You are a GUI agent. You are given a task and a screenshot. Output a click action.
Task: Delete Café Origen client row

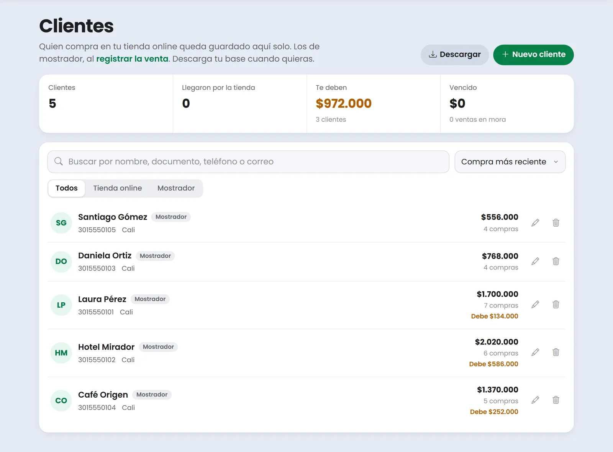coord(556,400)
